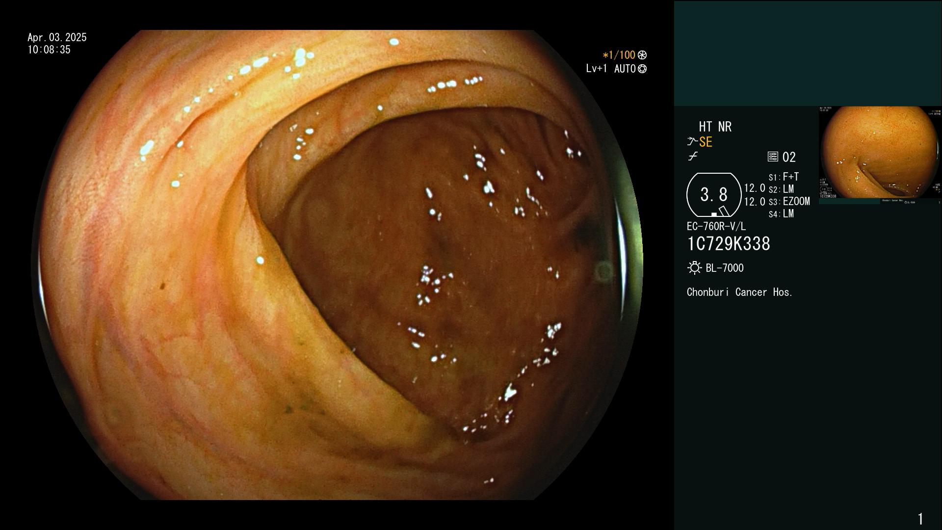Click the 'S2: LM' switch assignment
This screenshot has height=530, width=942.
pos(782,189)
